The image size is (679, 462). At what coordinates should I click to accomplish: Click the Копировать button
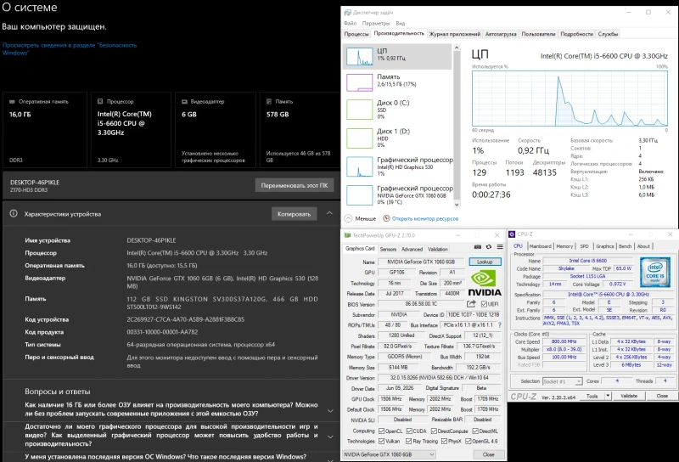(294, 214)
